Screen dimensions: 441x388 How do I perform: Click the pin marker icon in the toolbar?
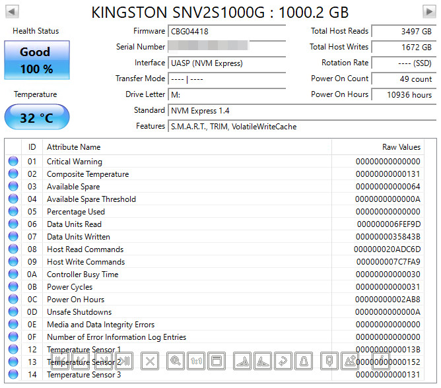click(329, 361)
